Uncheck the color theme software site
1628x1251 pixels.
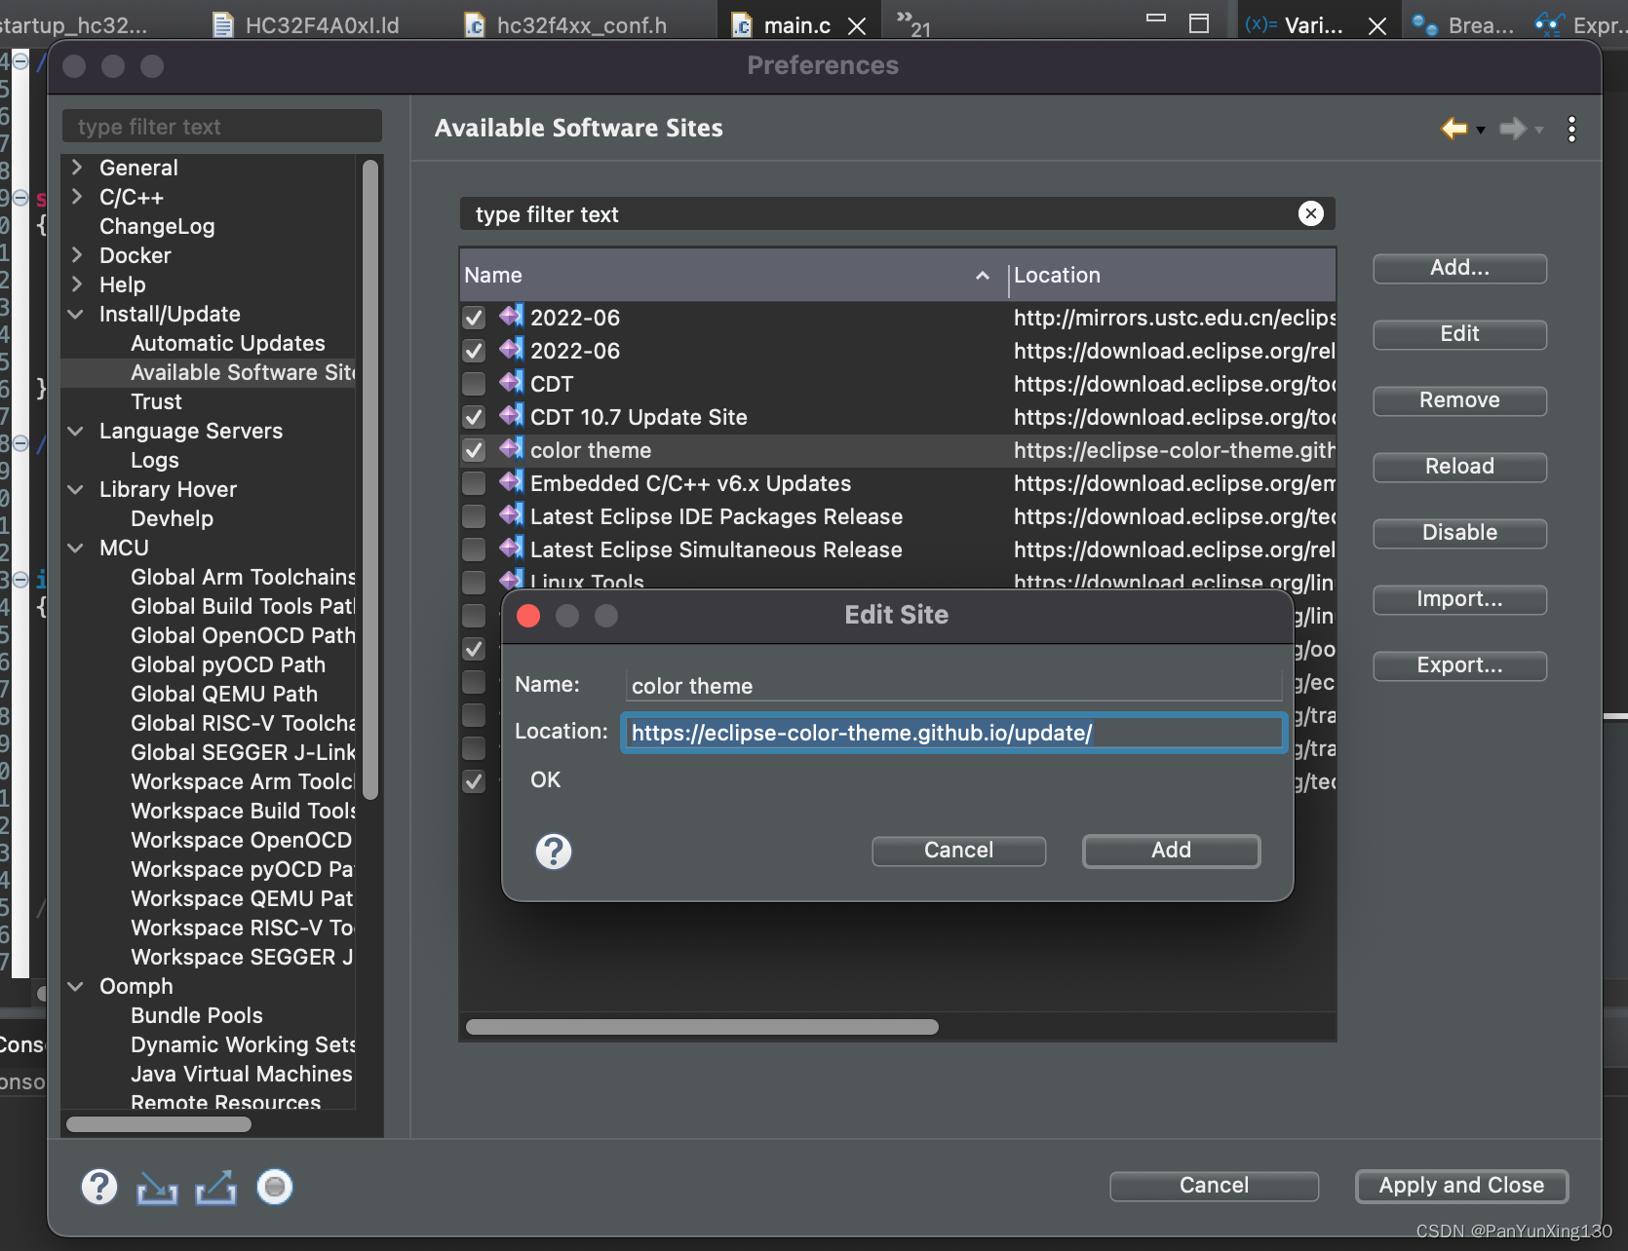coord(475,450)
